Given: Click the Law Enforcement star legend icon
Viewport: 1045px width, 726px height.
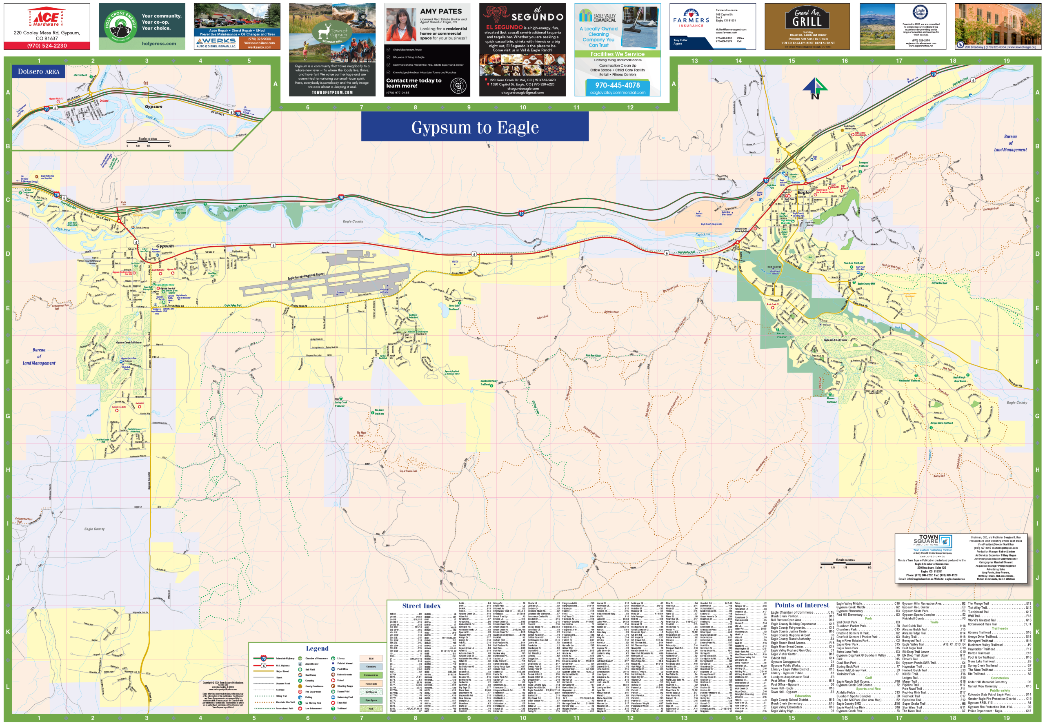Looking at the screenshot, I should [x=300, y=708].
